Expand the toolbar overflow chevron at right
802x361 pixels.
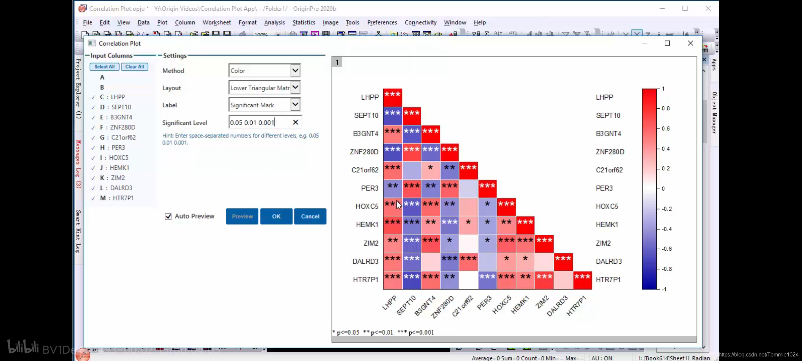[697, 32]
